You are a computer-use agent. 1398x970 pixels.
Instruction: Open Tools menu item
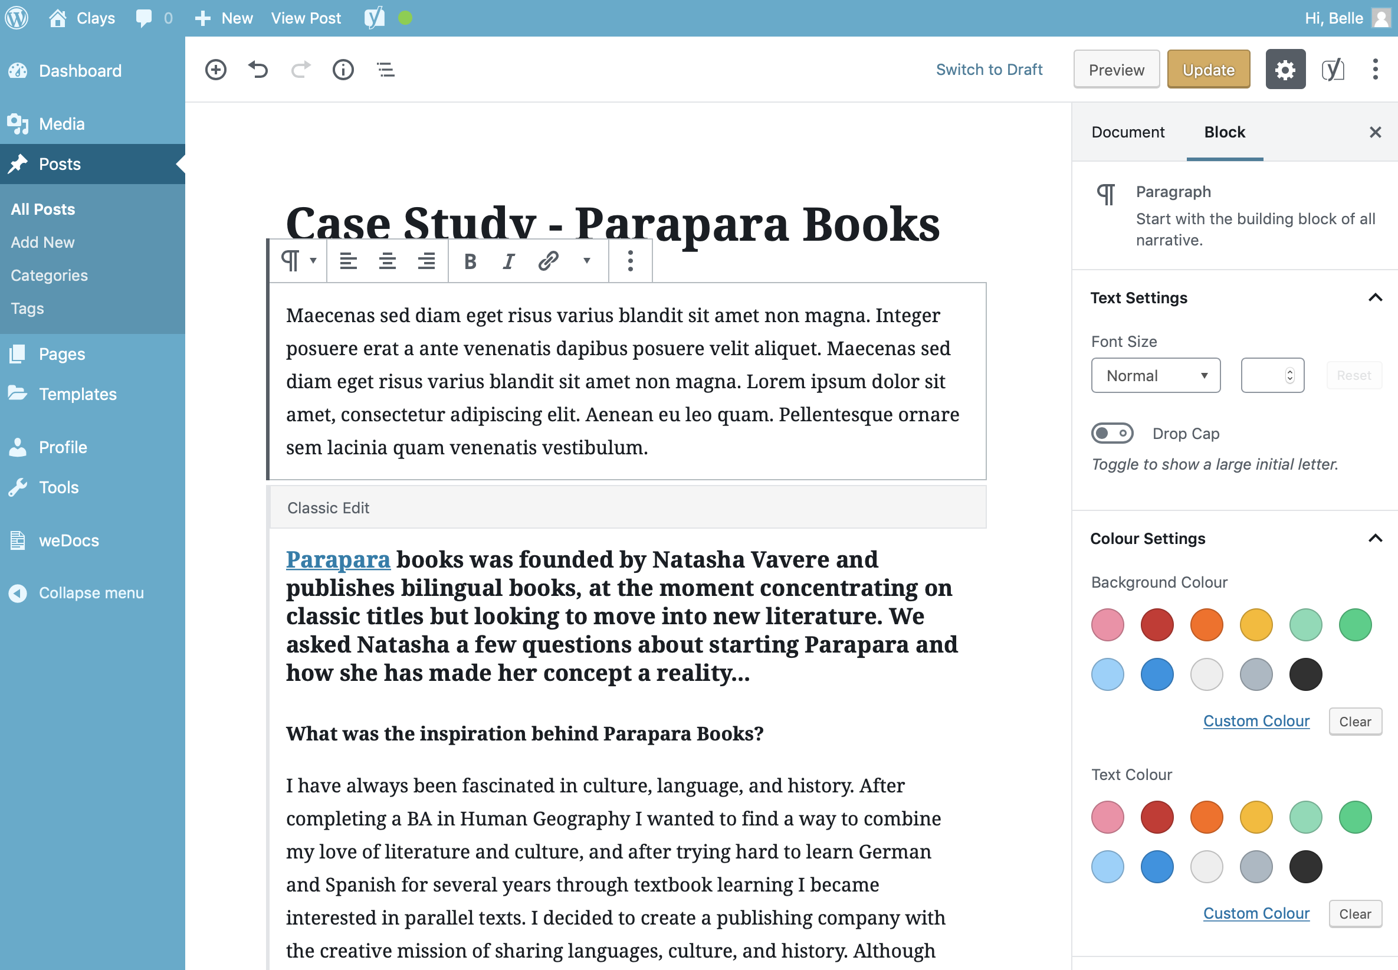coord(93,487)
